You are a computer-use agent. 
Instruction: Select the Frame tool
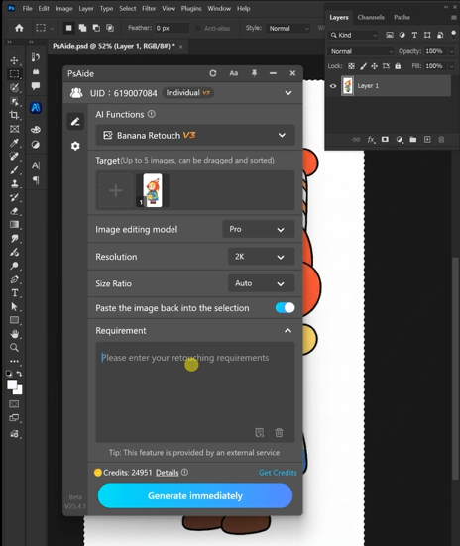14,129
